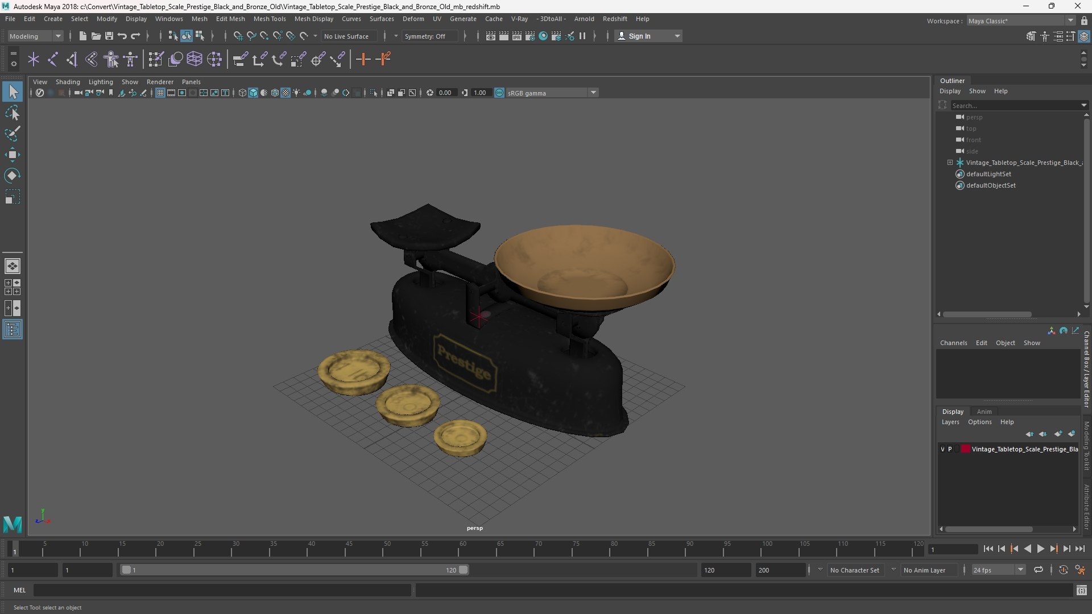Click the MEL command line language button
The height and width of the screenshot is (614, 1092).
click(20, 590)
